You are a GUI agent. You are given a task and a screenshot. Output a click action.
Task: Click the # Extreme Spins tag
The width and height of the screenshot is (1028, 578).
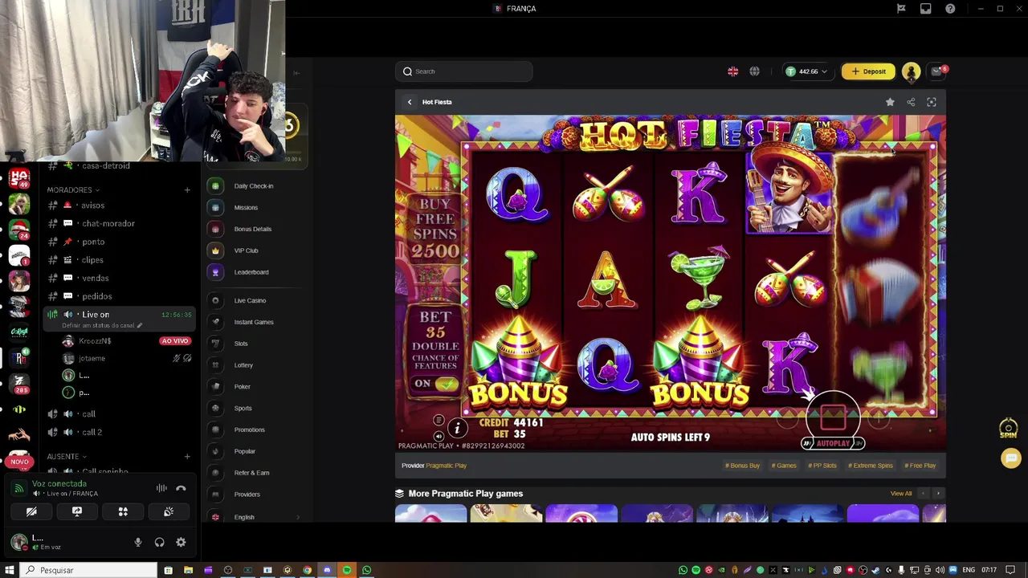[x=871, y=466]
